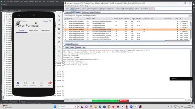Click the emulator power button icon

[x=59, y=16]
